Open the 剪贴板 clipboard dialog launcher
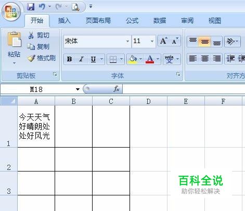Viewport: 245px width, 211px height. coord(55,74)
